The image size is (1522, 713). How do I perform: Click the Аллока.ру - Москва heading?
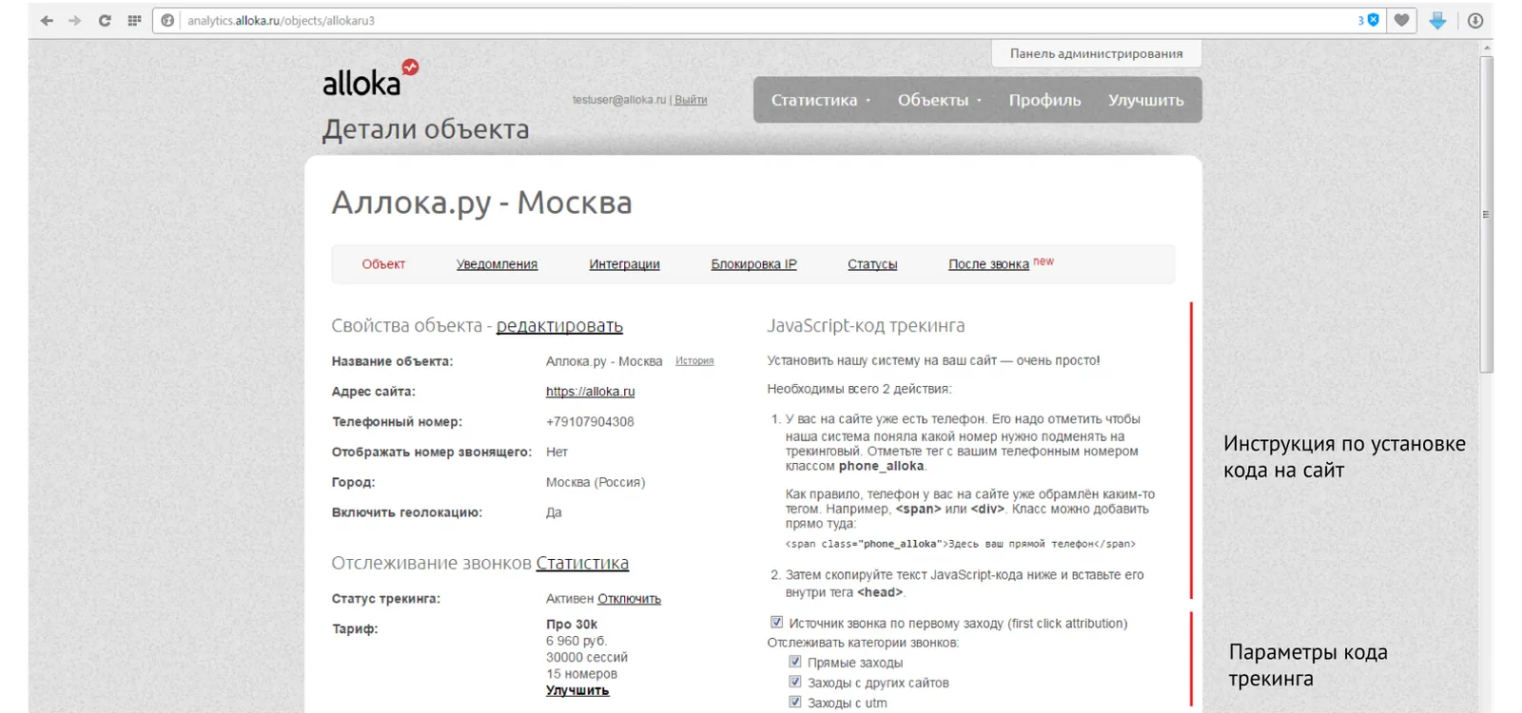pyautogui.click(x=481, y=203)
